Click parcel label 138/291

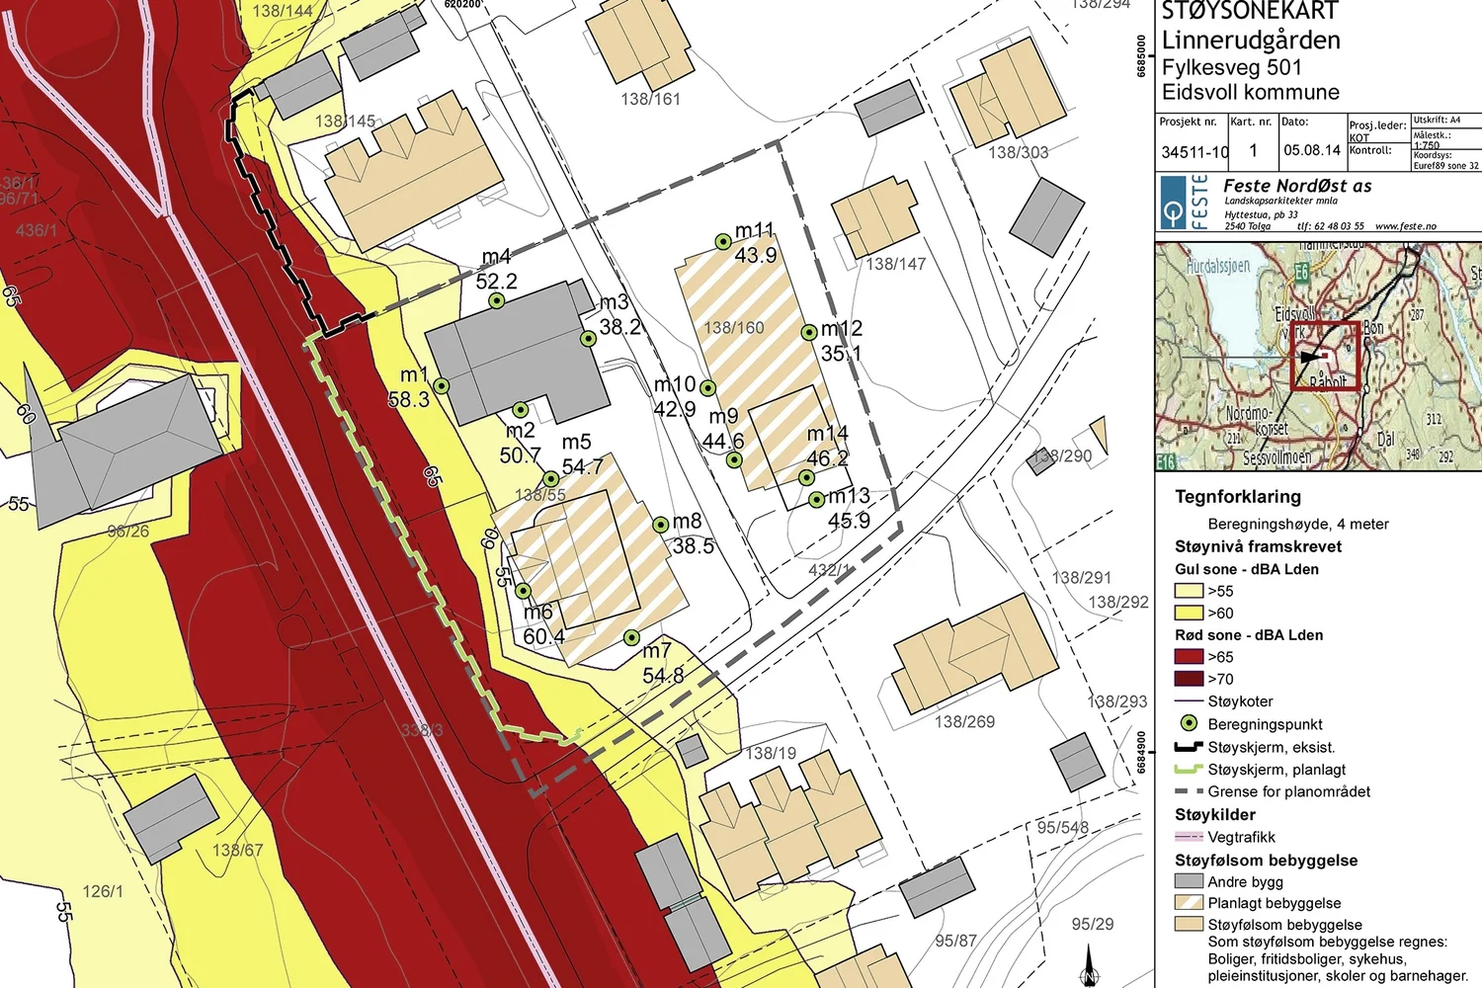click(1082, 577)
